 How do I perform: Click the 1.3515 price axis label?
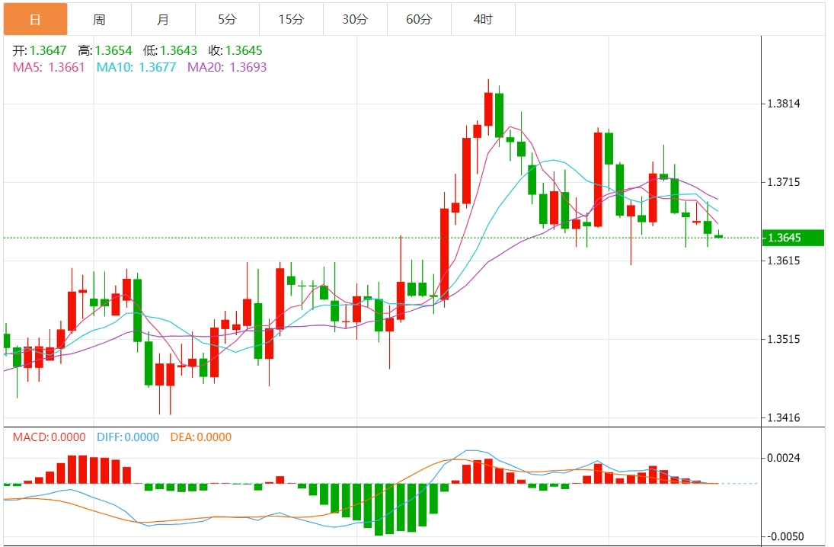point(784,340)
